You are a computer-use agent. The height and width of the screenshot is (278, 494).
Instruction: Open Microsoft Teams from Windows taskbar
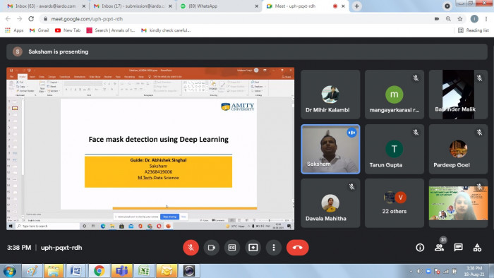coord(121,271)
